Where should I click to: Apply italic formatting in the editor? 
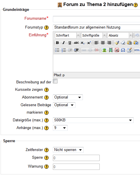point(64,43)
